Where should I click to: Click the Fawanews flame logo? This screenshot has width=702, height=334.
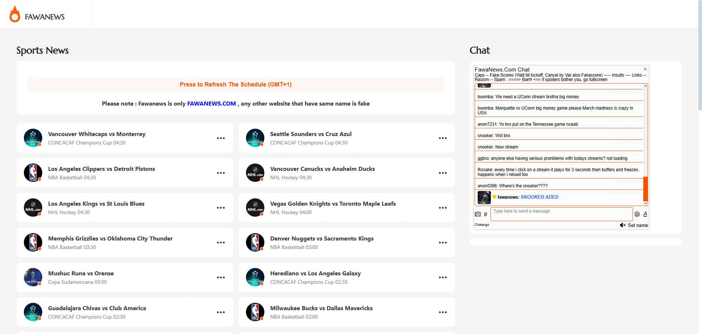[15, 15]
